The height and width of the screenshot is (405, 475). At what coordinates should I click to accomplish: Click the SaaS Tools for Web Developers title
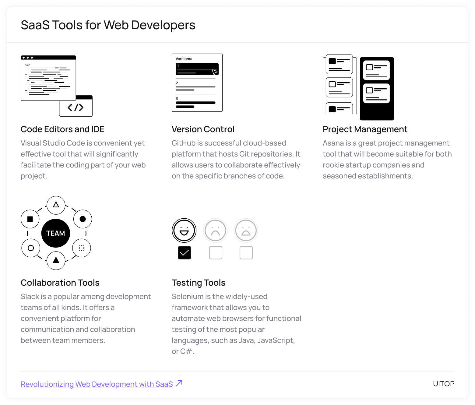[x=108, y=25]
